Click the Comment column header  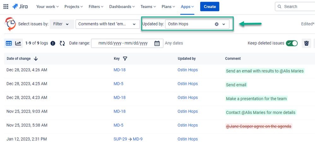[233, 59]
